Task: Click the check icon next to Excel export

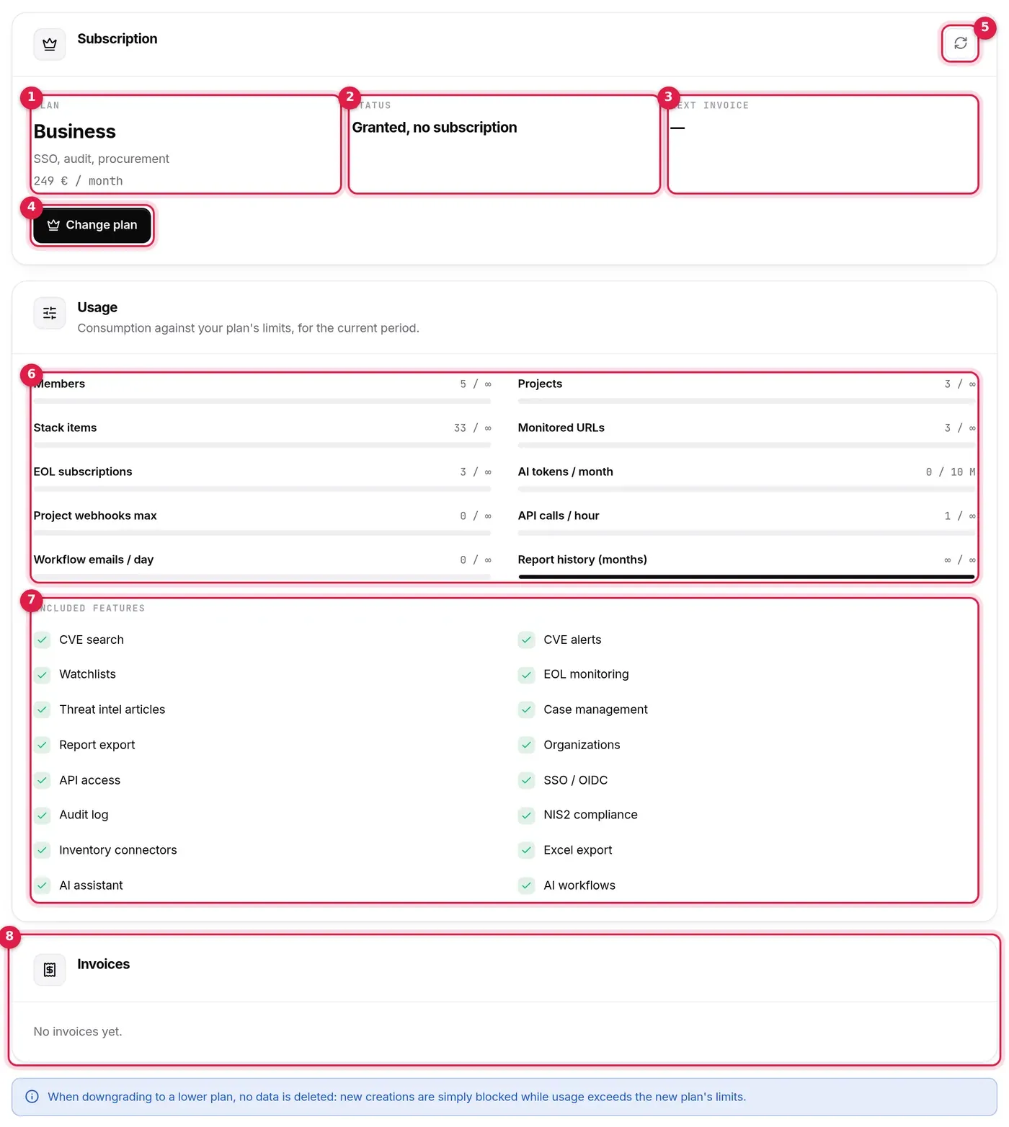Action: (527, 850)
